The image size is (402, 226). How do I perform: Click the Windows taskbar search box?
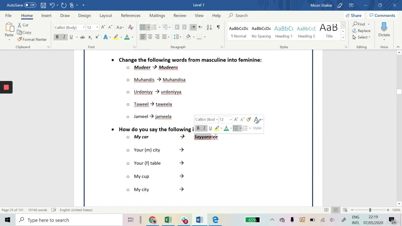tap(69, 220)
